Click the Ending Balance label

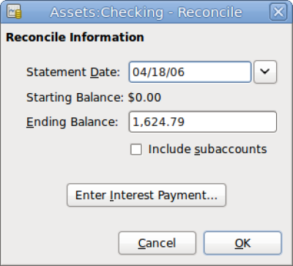coord(73,122)
